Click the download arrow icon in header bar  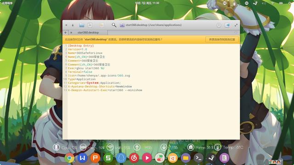pos(73,25)
